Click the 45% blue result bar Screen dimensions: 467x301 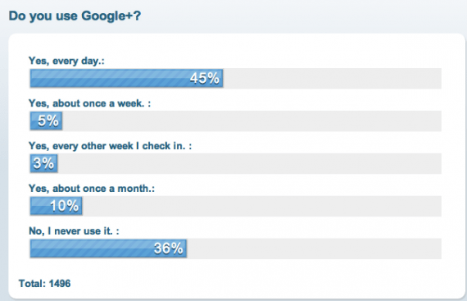(126, 79)
